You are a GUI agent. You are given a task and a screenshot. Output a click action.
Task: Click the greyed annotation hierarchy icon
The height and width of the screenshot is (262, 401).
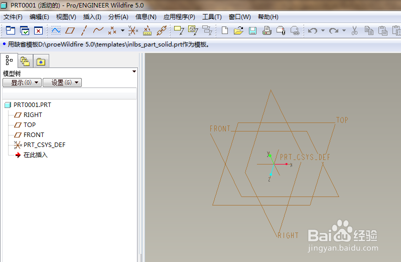click(207, 30)
